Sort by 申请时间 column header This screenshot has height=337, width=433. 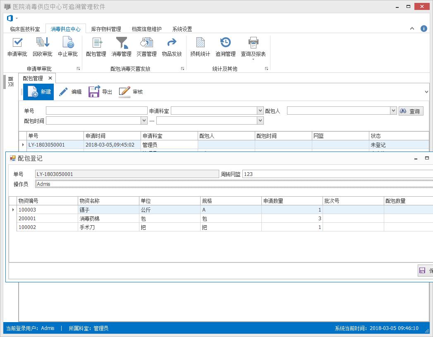pos(112,136)
